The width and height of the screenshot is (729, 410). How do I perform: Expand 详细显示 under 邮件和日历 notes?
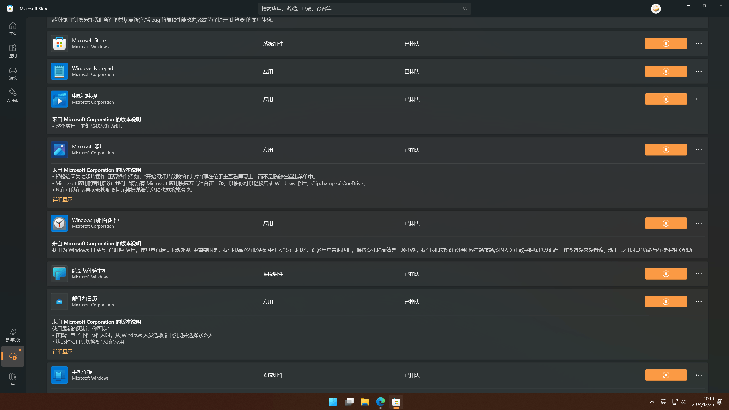[x=62, y=351]
